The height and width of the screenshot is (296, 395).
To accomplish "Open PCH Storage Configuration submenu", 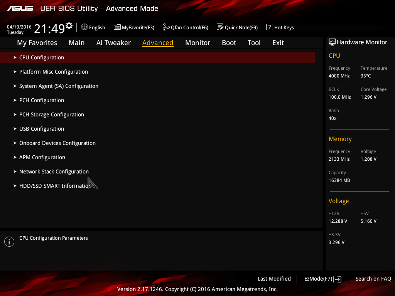I will [x=157, y=114].
